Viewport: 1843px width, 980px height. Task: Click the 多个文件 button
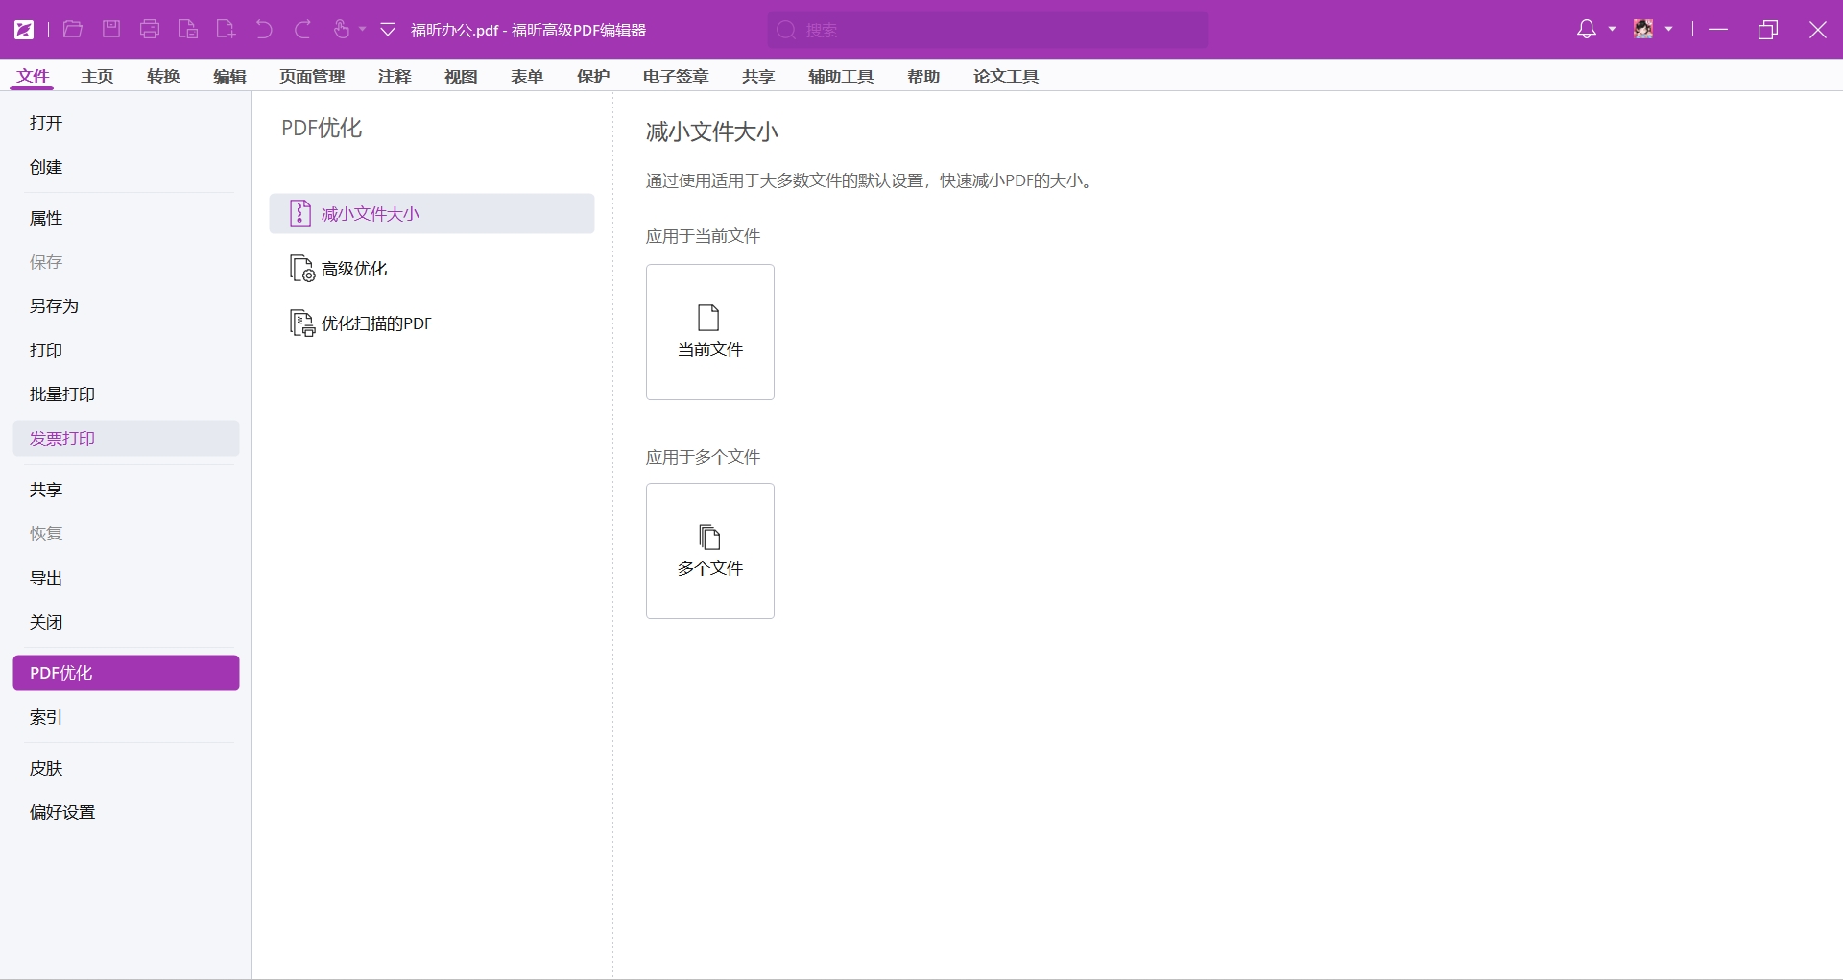[710, 551]
